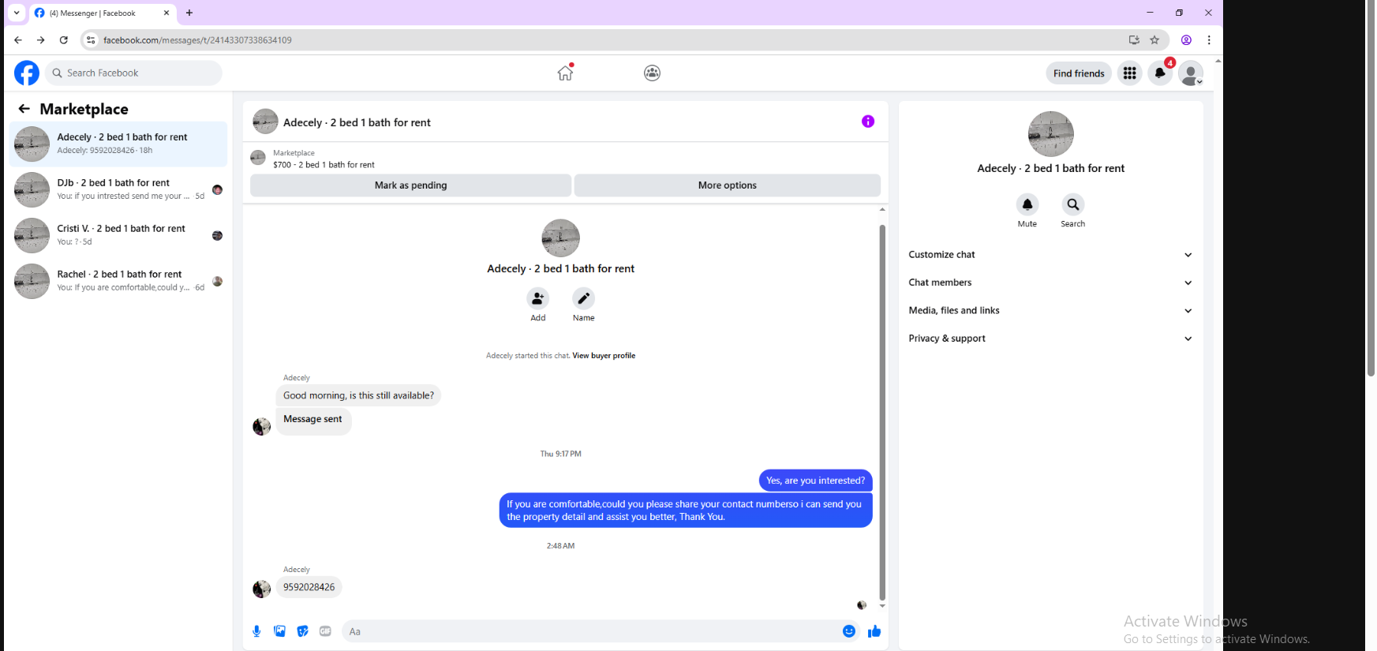The width and height of the screenshot is (1377, 651).
Task: Expand the Privacy & support section
Action: coord(1050,339)
